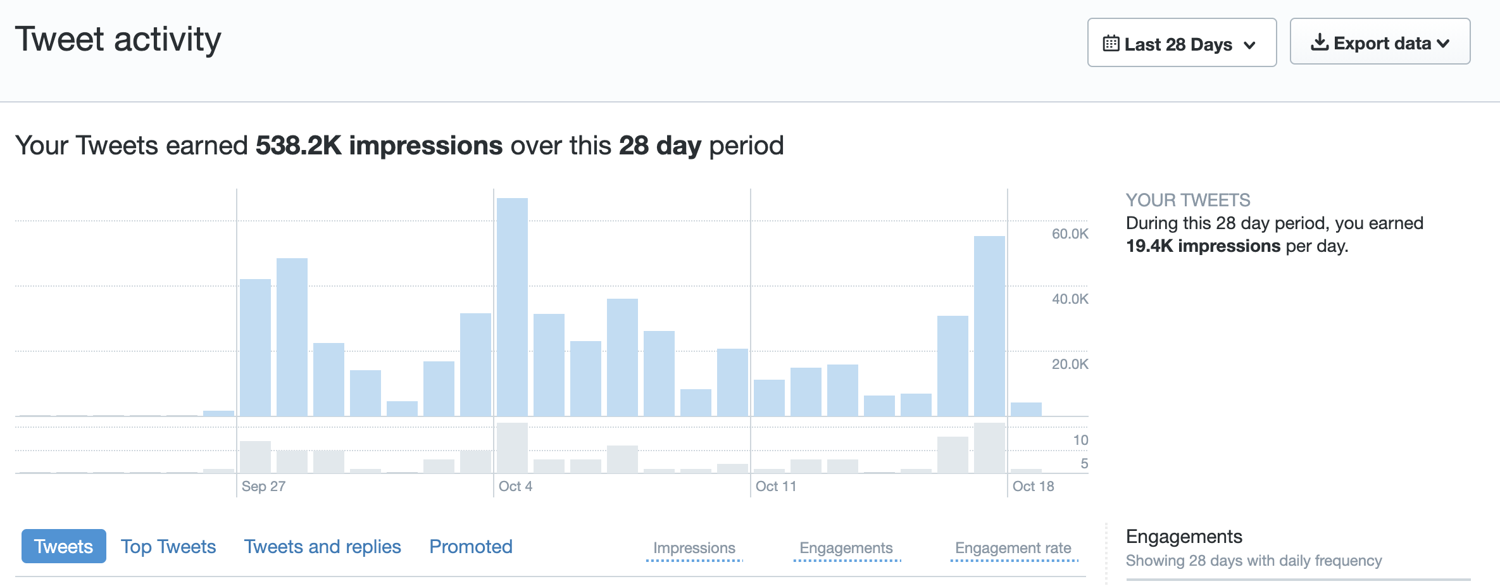
Task: Click the Engagements section heading
Action: [1184, 537]
